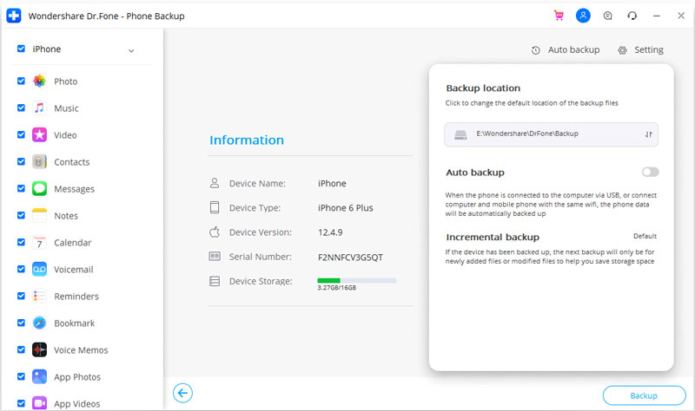Open the shopping cart icon
This screenshot has width=695, height=411.
(x=559, y=16)
